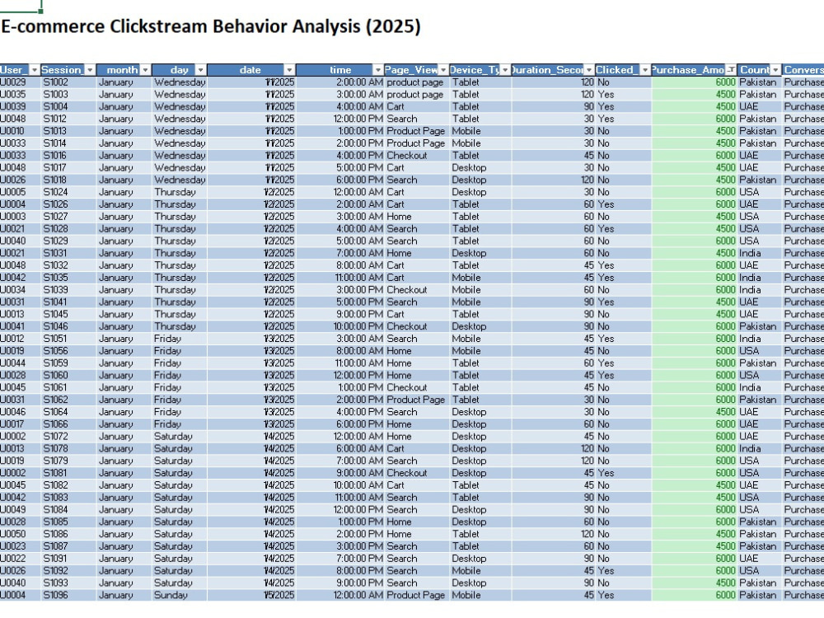
Task: Select the India country cell in row S1035
Action: [760, 278]
